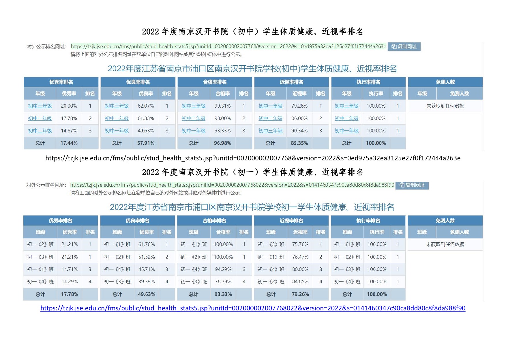The image size is (506, 358).
Task: Click the 优秀率排名 header in the top table
Action: click(61, 82)
